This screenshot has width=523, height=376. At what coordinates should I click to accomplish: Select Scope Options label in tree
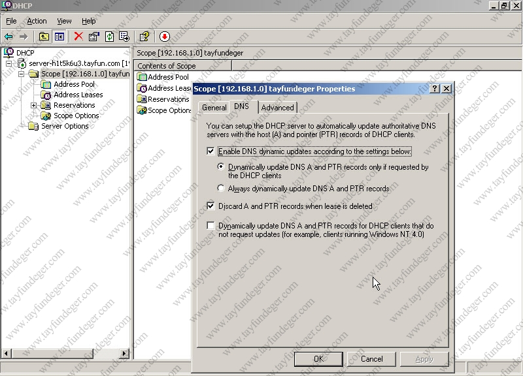[76, 116]
